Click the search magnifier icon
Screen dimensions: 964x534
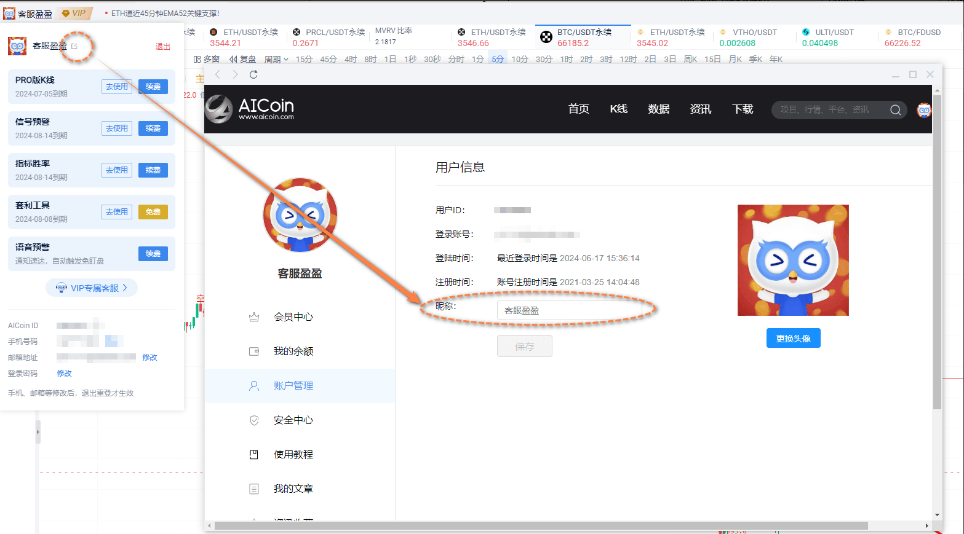pyautogui.click(x=896, y=110)
